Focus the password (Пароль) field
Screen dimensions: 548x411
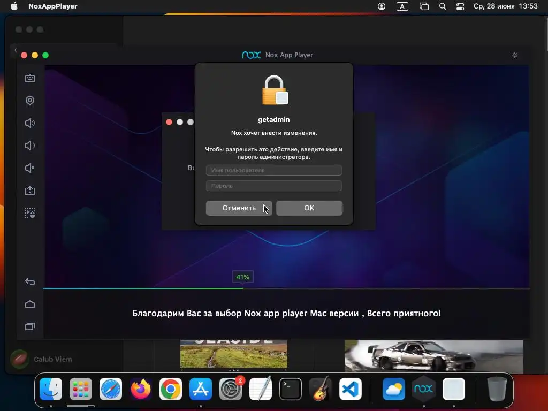point(273,186)
